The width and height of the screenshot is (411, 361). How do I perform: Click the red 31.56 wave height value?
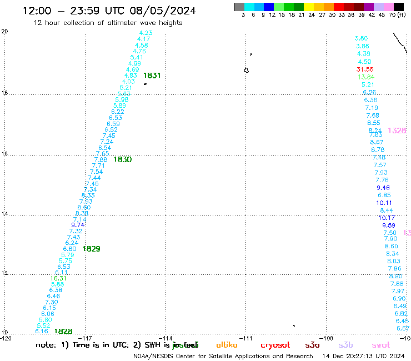(x=365, y=69)
